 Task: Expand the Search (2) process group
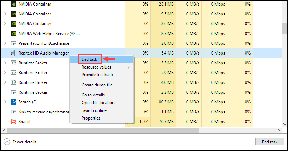5,102
